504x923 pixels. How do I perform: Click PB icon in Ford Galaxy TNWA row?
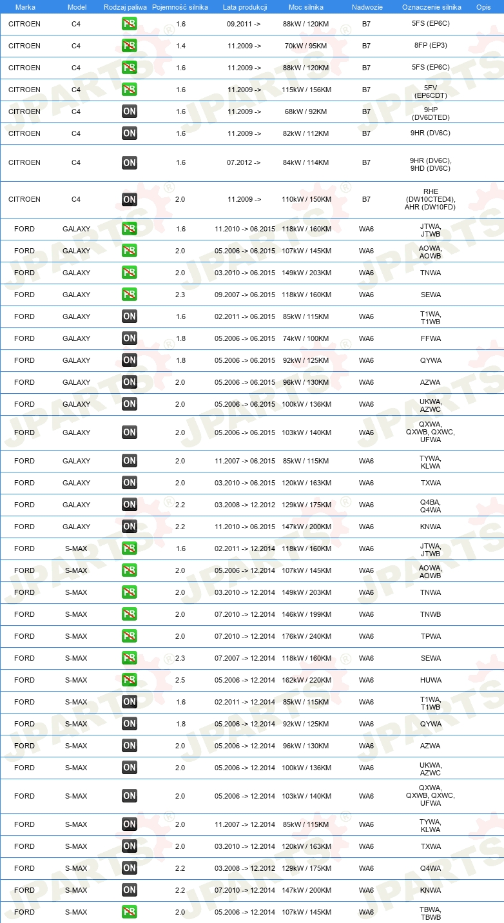click(130, 273)
